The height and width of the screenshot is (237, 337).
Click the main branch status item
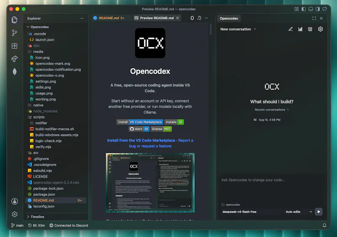[x=17, y=225]
